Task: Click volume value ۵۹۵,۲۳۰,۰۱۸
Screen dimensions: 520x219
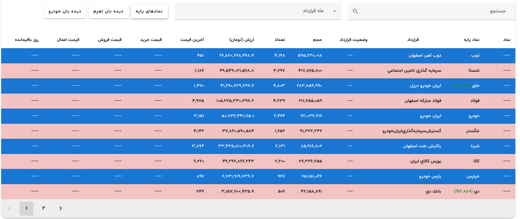Action: 310,55
